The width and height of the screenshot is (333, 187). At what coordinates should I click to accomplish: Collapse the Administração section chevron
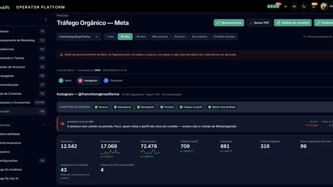pyautogui.click(x=43, y=125)
